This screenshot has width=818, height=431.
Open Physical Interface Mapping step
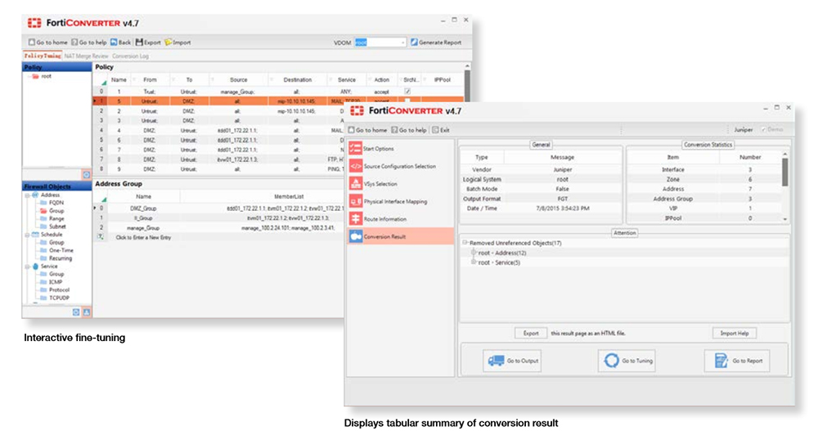(401, 201)
